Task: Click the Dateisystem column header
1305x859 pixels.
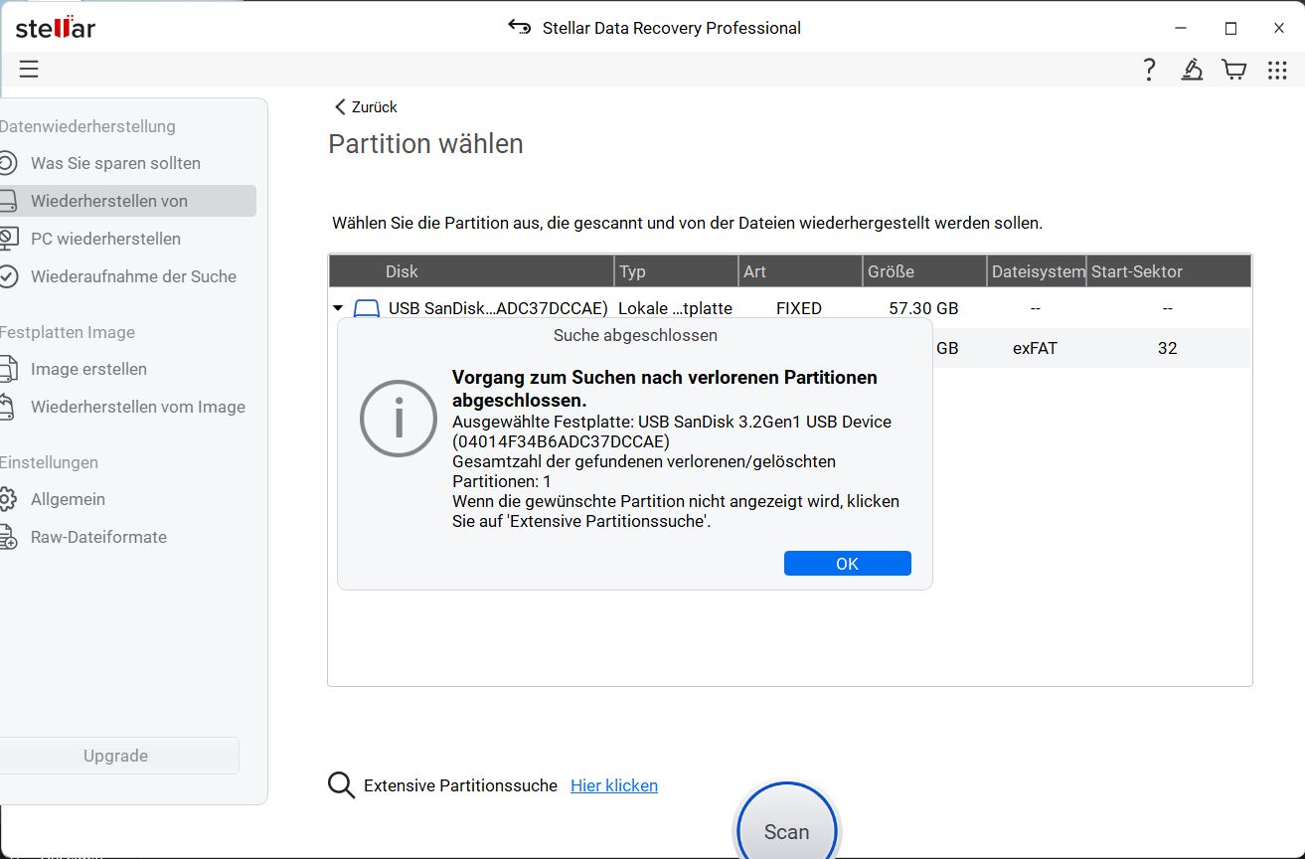Action: tap(1038, 271)
